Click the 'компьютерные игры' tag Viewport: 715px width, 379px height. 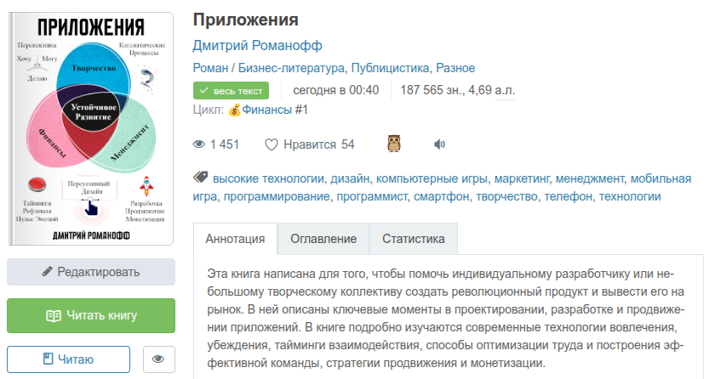(433, 178)
